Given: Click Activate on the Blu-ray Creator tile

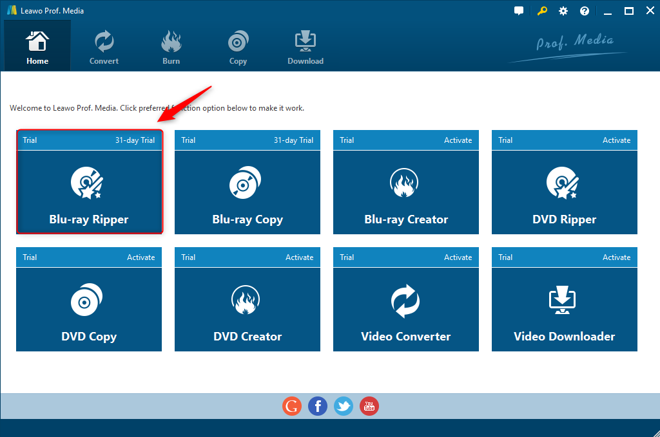Looking at the screenshot, I should 458,140.
